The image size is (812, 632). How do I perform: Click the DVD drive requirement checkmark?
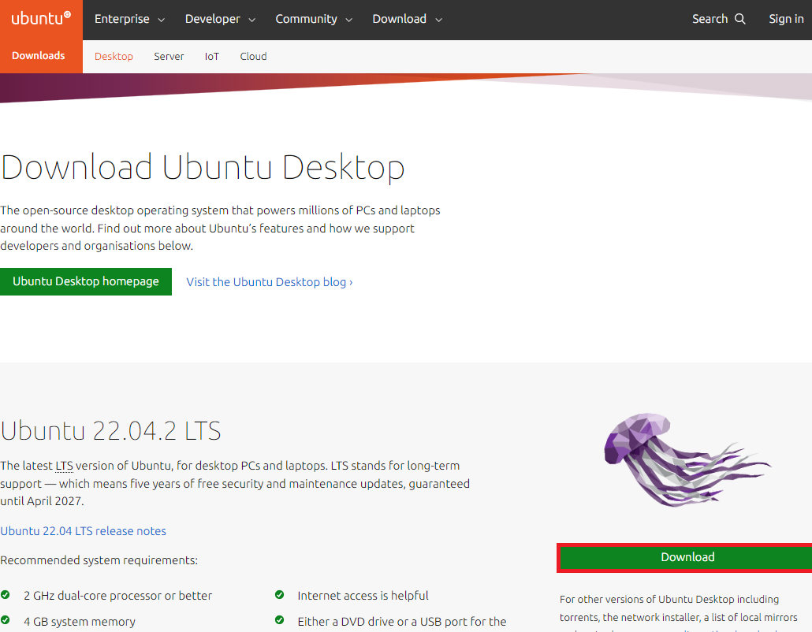pos(280,620)
